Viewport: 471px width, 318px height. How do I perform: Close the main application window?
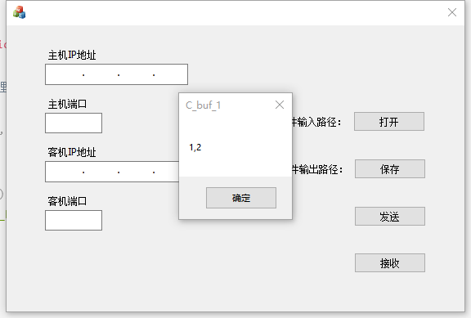pyautogui.click(x=451, y=12)
